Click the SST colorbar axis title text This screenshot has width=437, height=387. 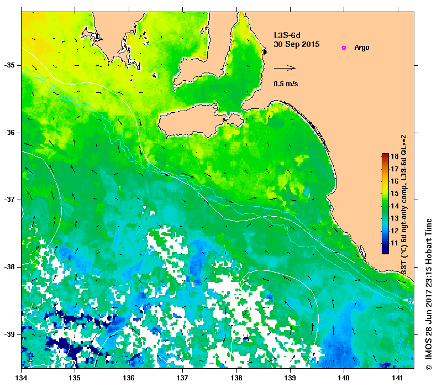(x=404, y=205)
